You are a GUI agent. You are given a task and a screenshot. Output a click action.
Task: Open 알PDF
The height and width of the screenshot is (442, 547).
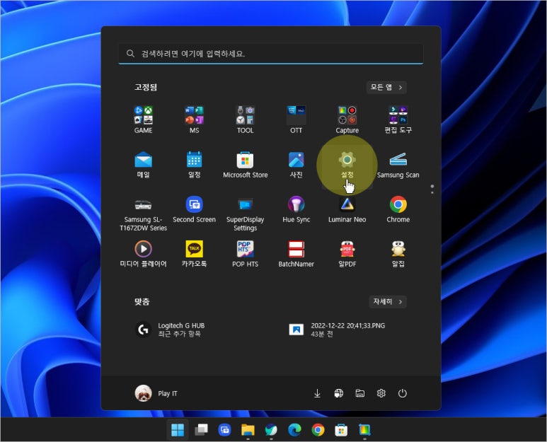(x=347, y=253)
